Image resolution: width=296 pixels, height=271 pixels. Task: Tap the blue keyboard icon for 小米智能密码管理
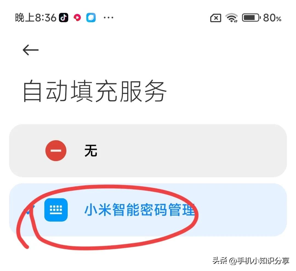pyautogui.click(x=56, y=210)
